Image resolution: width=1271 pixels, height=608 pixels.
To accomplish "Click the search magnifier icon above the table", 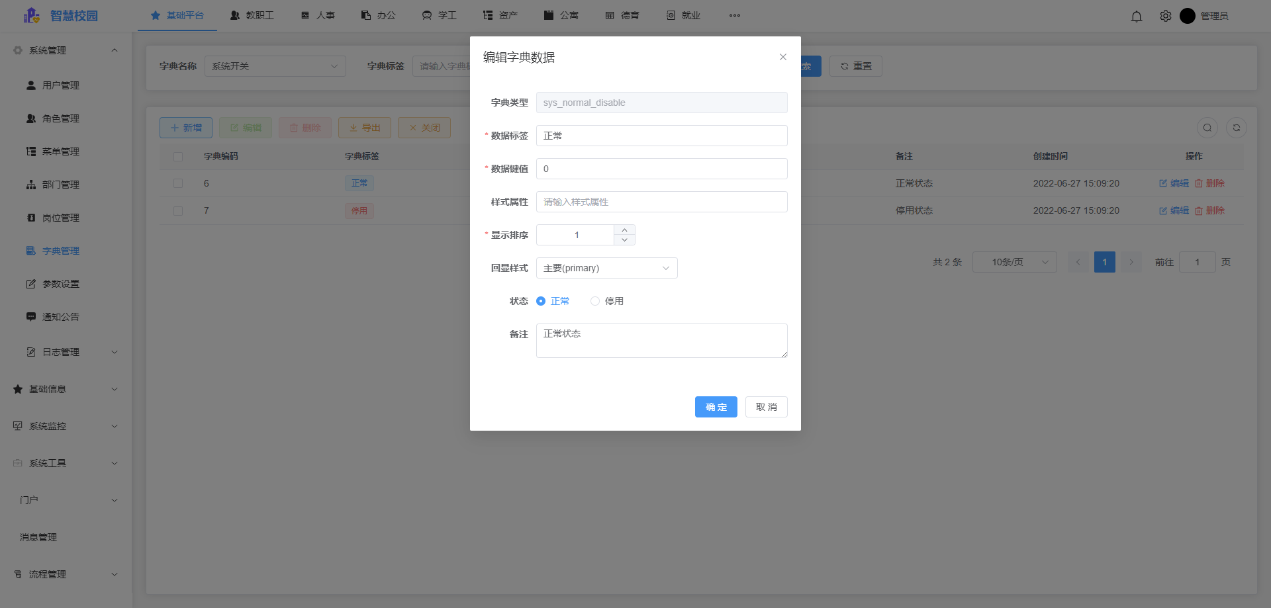I will point(1207,128).
